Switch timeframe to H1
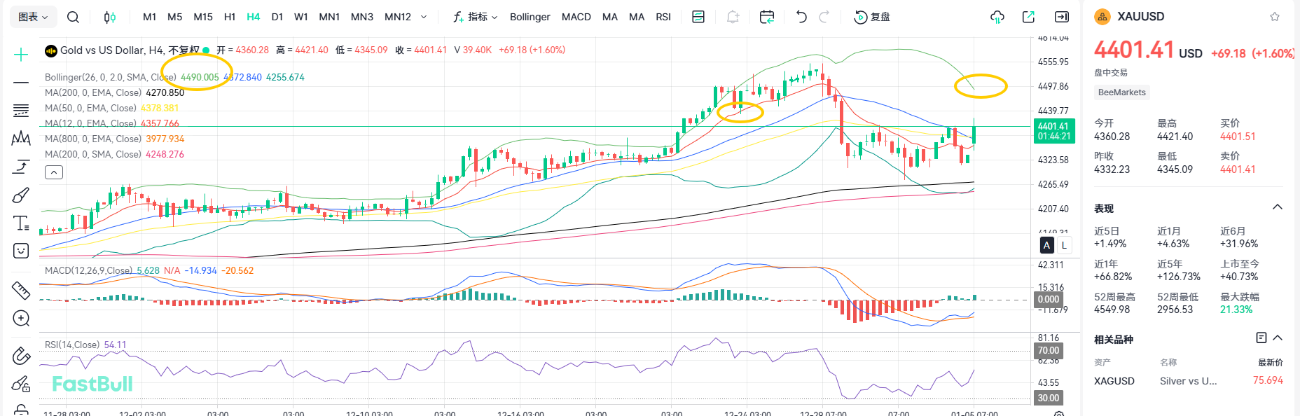1300x416 pixels. [230, 17]
